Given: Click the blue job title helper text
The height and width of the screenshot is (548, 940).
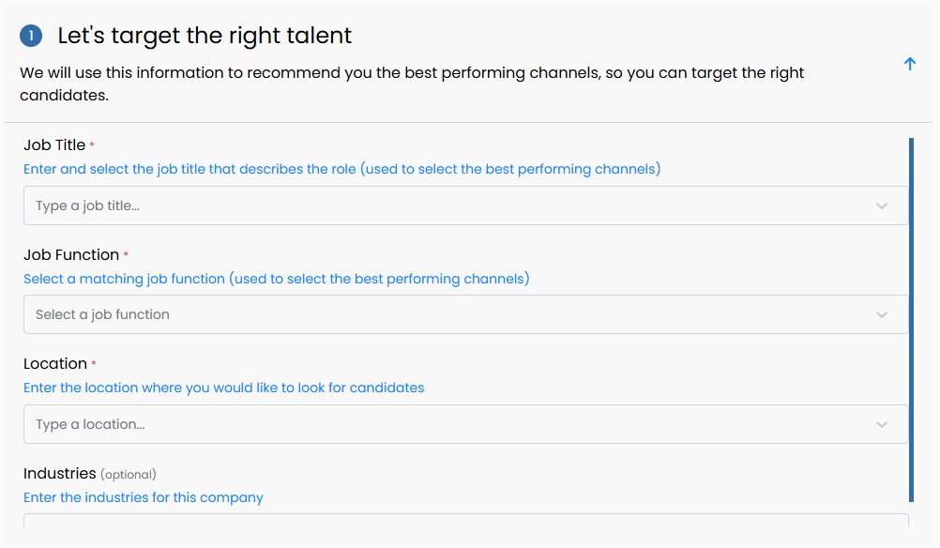Looking at the screenshot, I should coord(341,169).
